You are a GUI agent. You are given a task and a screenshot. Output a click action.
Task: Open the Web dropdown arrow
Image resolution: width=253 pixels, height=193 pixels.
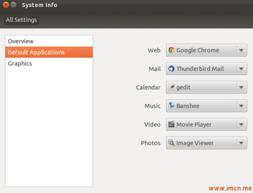(241, 50)
